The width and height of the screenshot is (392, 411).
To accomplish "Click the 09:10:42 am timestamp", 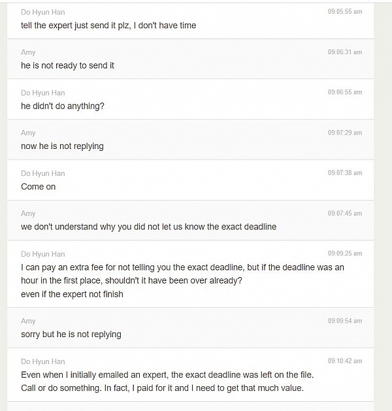I will coord(344,361).
